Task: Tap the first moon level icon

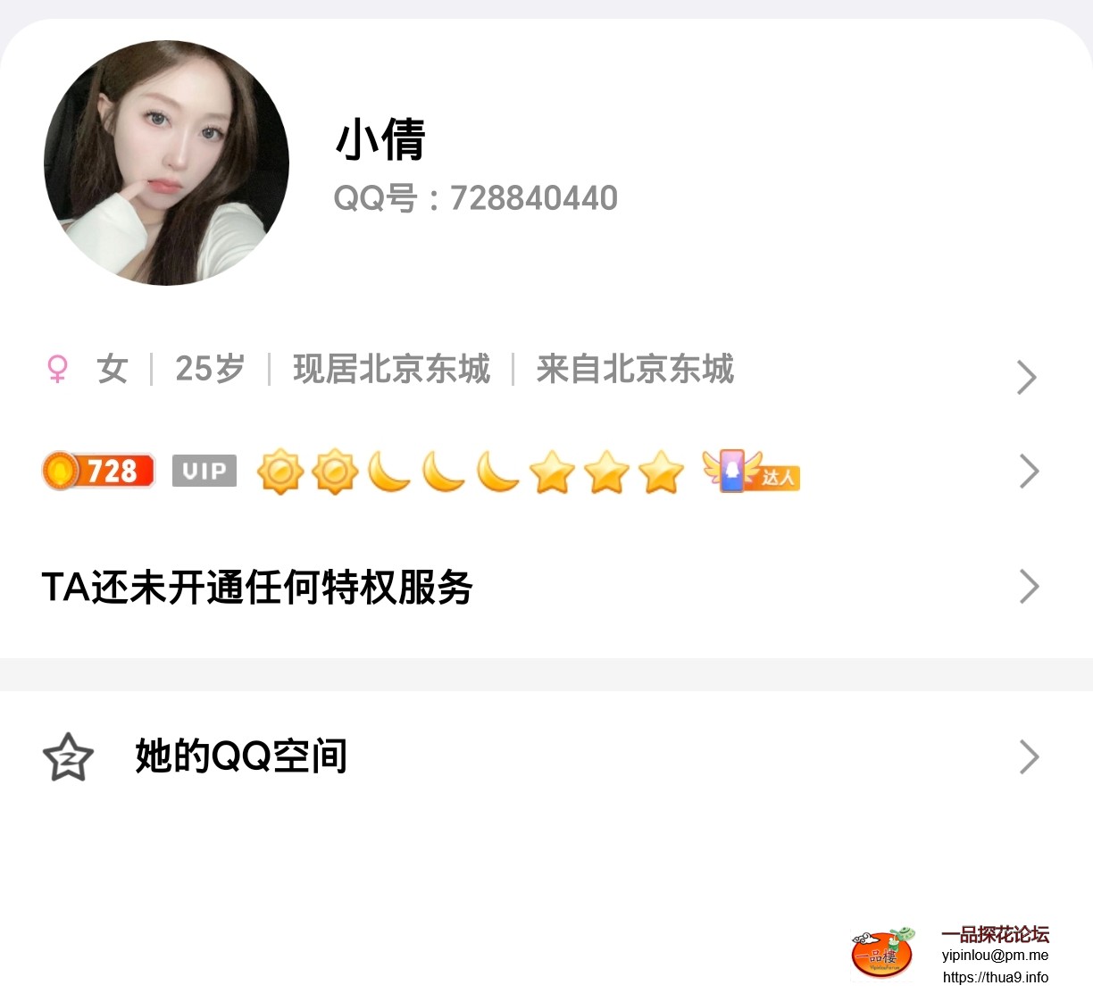Action: (389, 472)
